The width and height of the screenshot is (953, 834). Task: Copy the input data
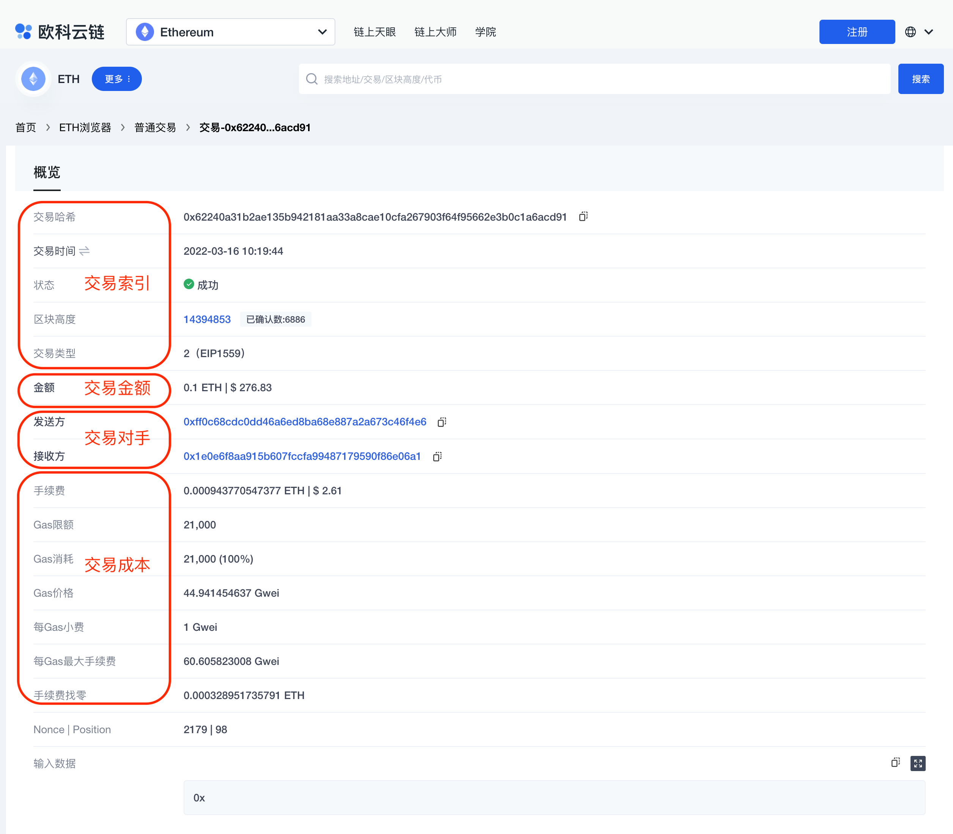(895, 763)
